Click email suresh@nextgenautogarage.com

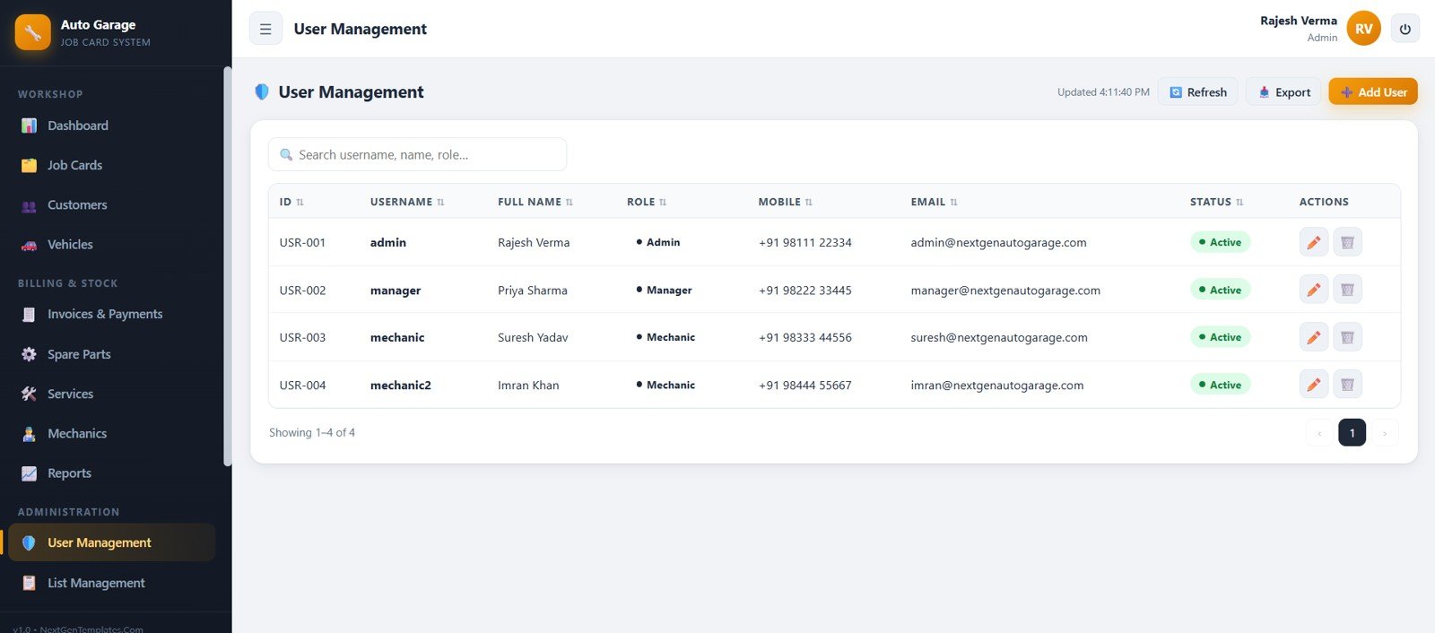(x=999, y=338)
